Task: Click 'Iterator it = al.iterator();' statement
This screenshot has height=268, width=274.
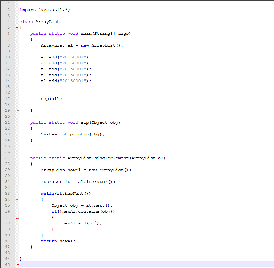Action: (x=78, y=182)
